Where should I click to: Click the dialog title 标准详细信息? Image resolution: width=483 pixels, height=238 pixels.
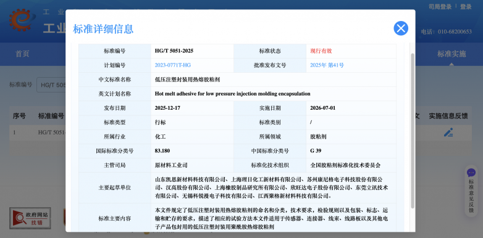click(x=103, y=29)
